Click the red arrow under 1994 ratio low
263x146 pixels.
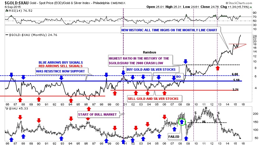(71, 100)
